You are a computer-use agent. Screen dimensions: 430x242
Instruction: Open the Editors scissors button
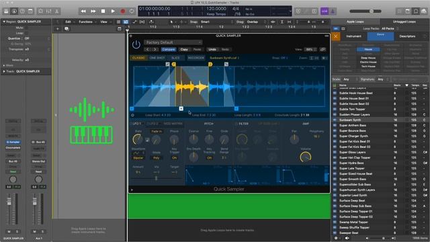pyautogui.click(x=56, y=11)
